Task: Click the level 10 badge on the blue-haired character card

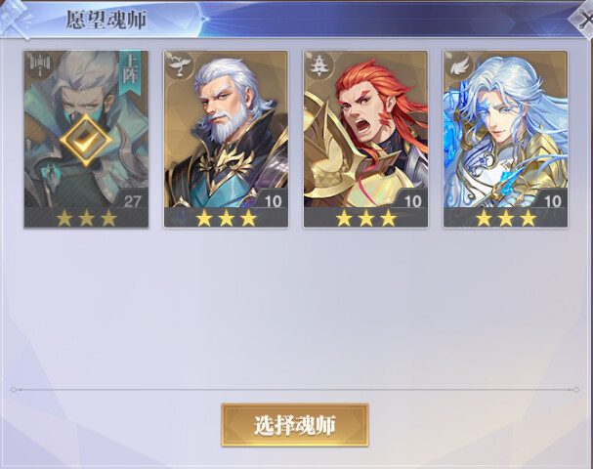Action: coord(552,199)
